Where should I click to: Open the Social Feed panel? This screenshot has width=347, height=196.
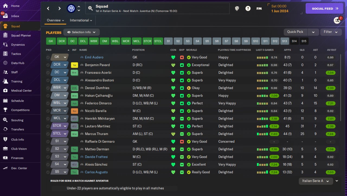tap(324, 8)
